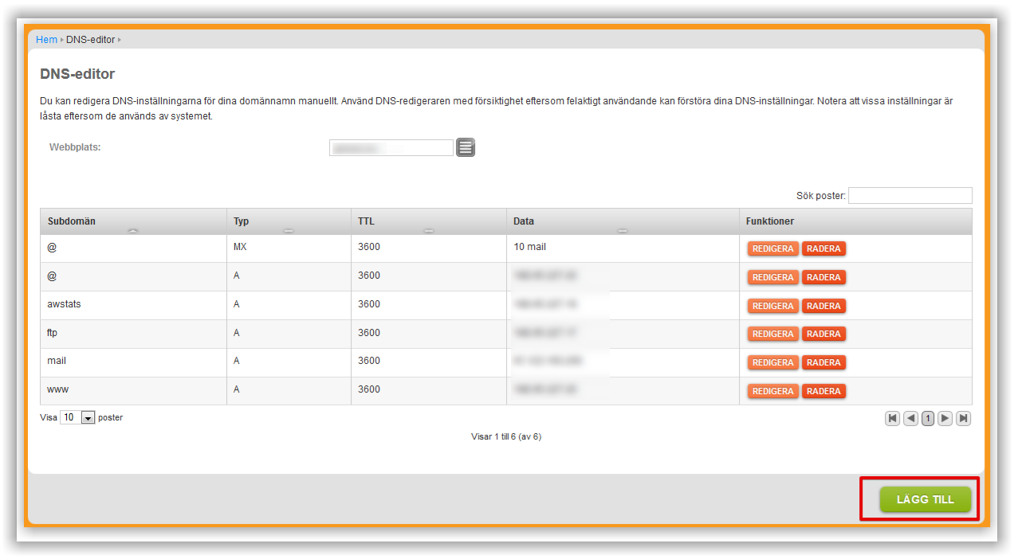Jump to first page with pagination icon
The width and height of the screenshot is (1014, 559).
892,417
